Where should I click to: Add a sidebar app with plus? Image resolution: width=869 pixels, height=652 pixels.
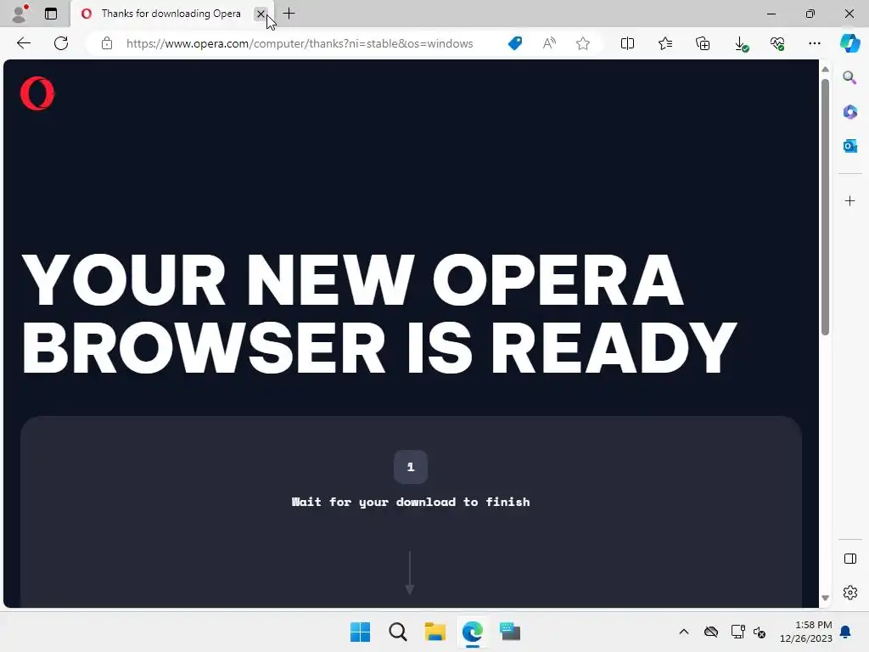pos(849,200)
